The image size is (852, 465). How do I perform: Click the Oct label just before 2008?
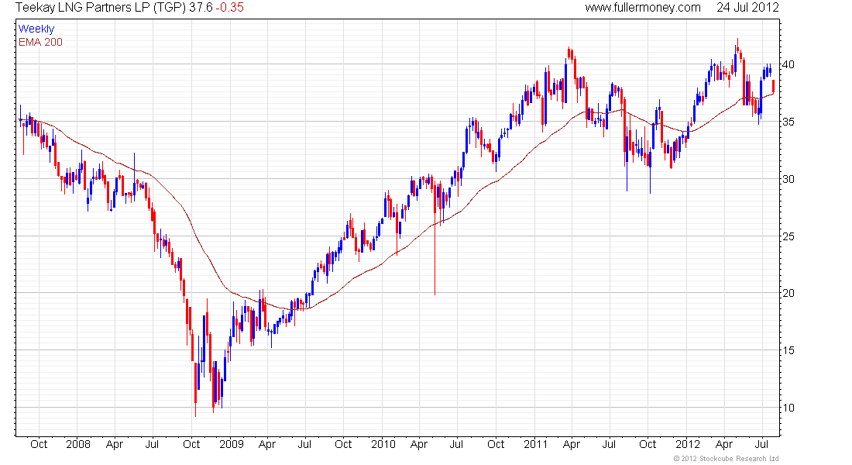click(x=40, y=444)
